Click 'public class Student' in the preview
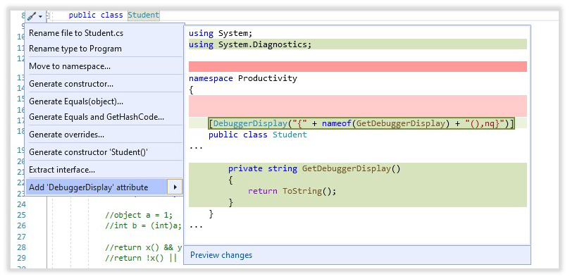The image size is (570, 279). 258,135
